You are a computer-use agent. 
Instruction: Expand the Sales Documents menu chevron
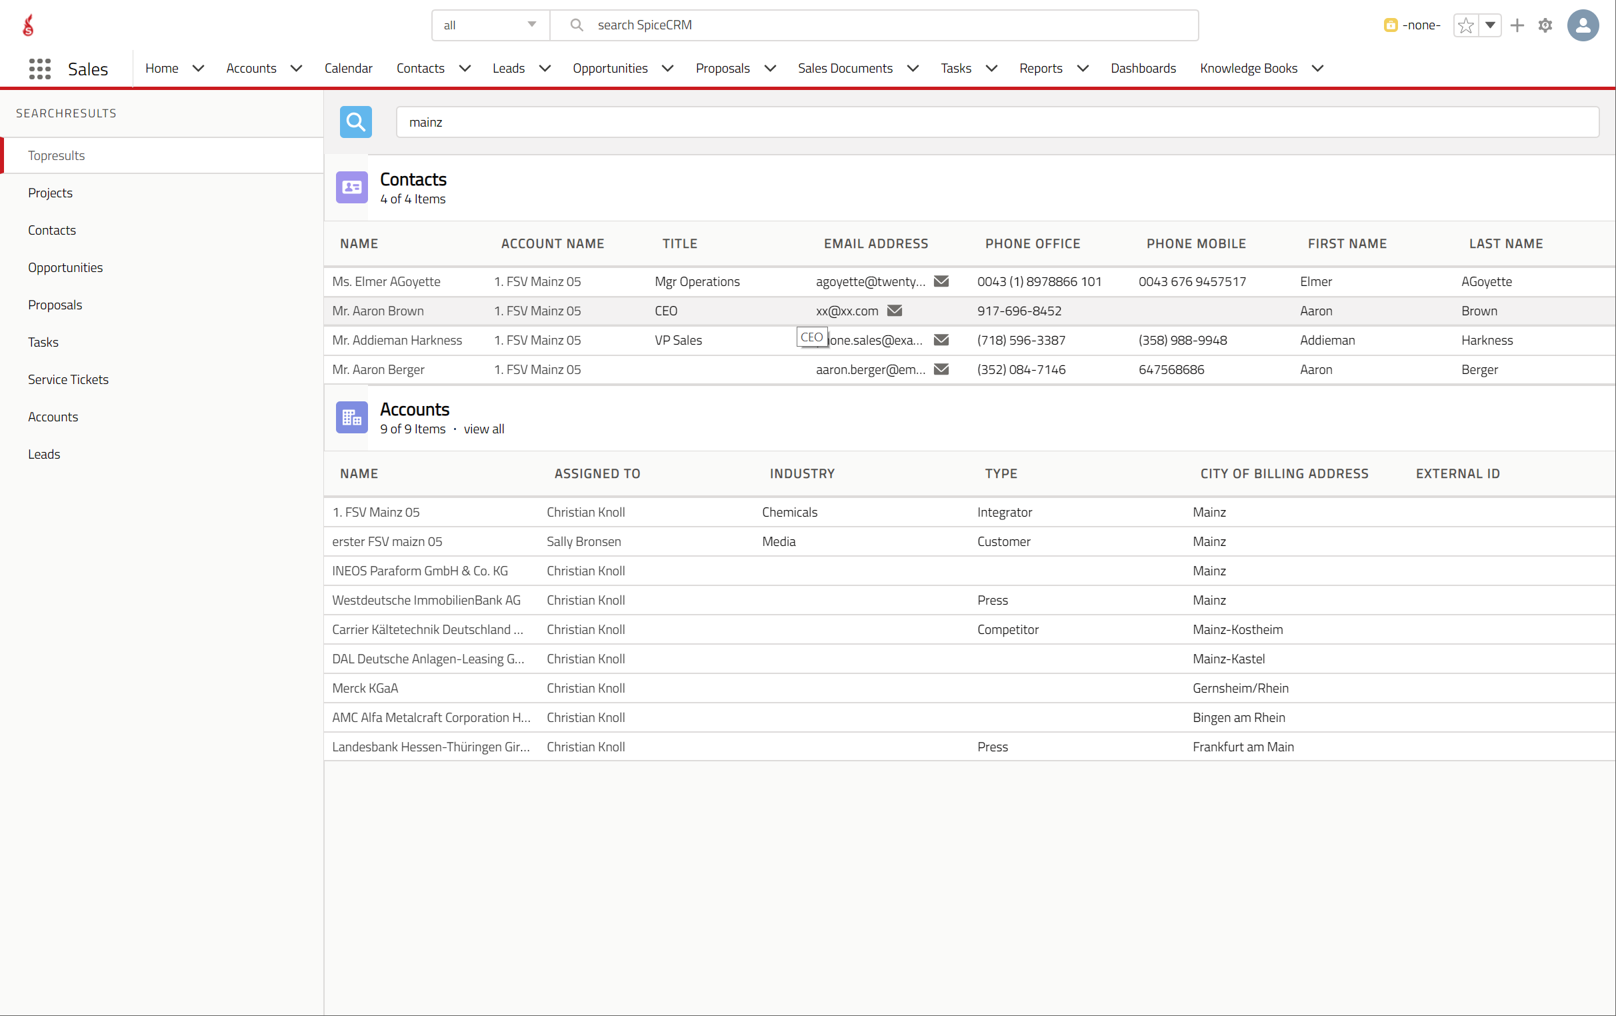point(913,69)
